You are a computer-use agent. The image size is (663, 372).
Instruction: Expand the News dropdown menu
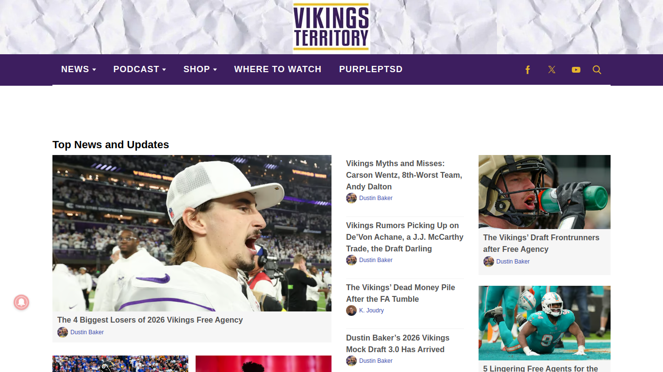click(x=79, y=69)
